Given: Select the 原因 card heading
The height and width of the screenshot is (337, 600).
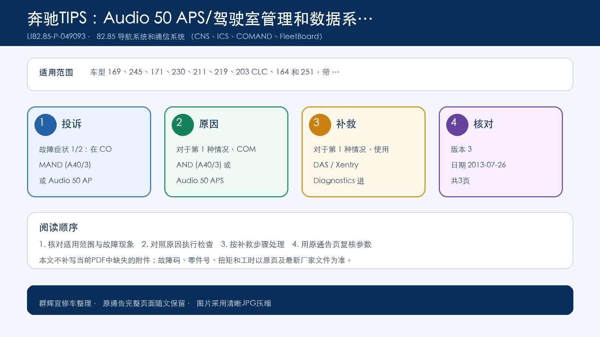Looking at the screenshot, I should (x=209, y=124).
